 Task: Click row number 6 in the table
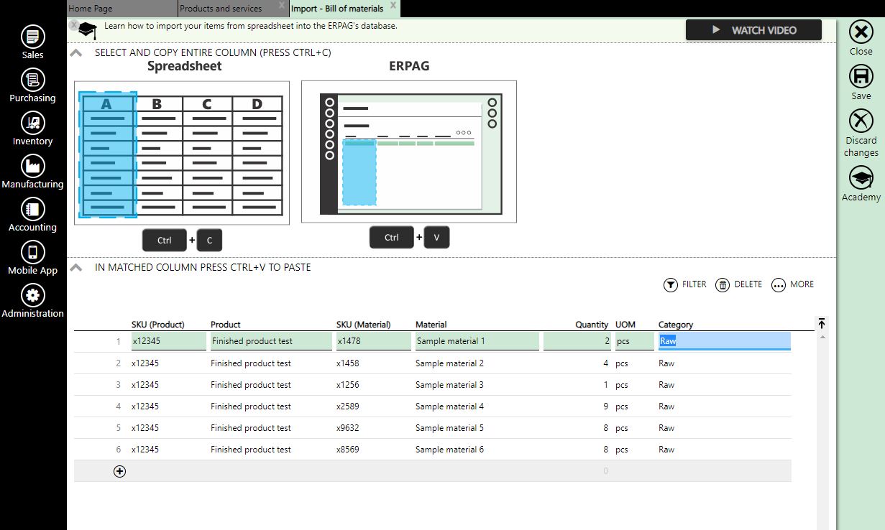tap(119, 450)
